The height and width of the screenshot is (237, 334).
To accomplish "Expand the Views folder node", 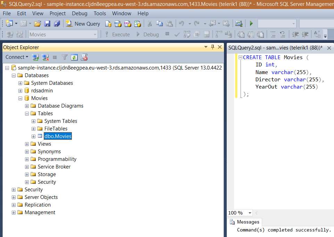I will pyautogui.click(x=27, y=144).
